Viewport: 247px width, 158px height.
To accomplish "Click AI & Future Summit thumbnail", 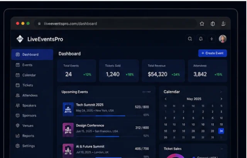I will click(68, 151).
